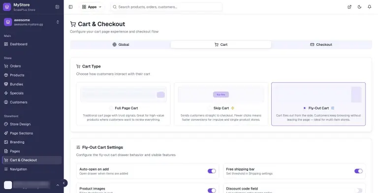Open Specials in the sidebar

point(32,93)
